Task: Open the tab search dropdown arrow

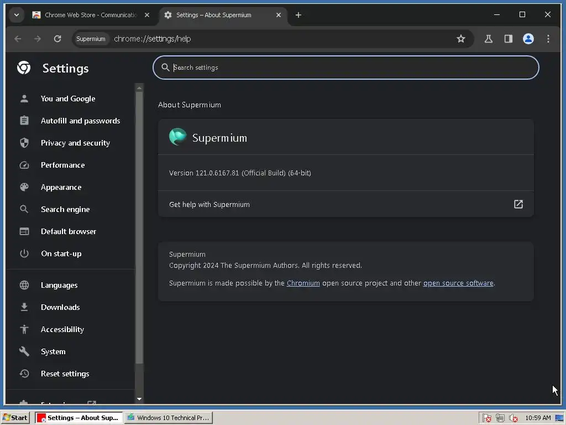Action: click(x=16, y=15)
